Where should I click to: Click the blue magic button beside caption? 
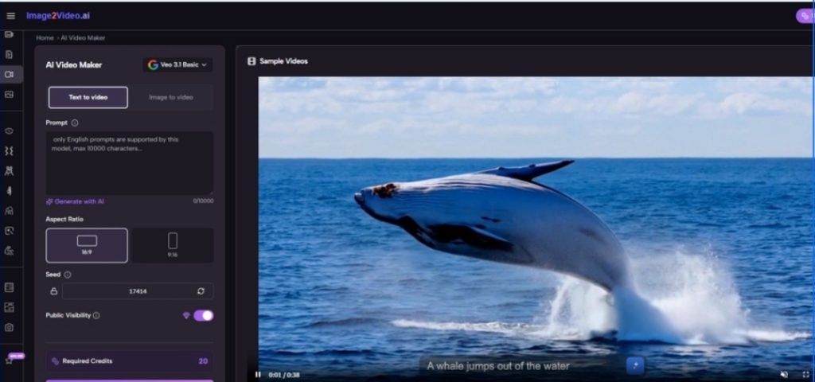point(635,365)
